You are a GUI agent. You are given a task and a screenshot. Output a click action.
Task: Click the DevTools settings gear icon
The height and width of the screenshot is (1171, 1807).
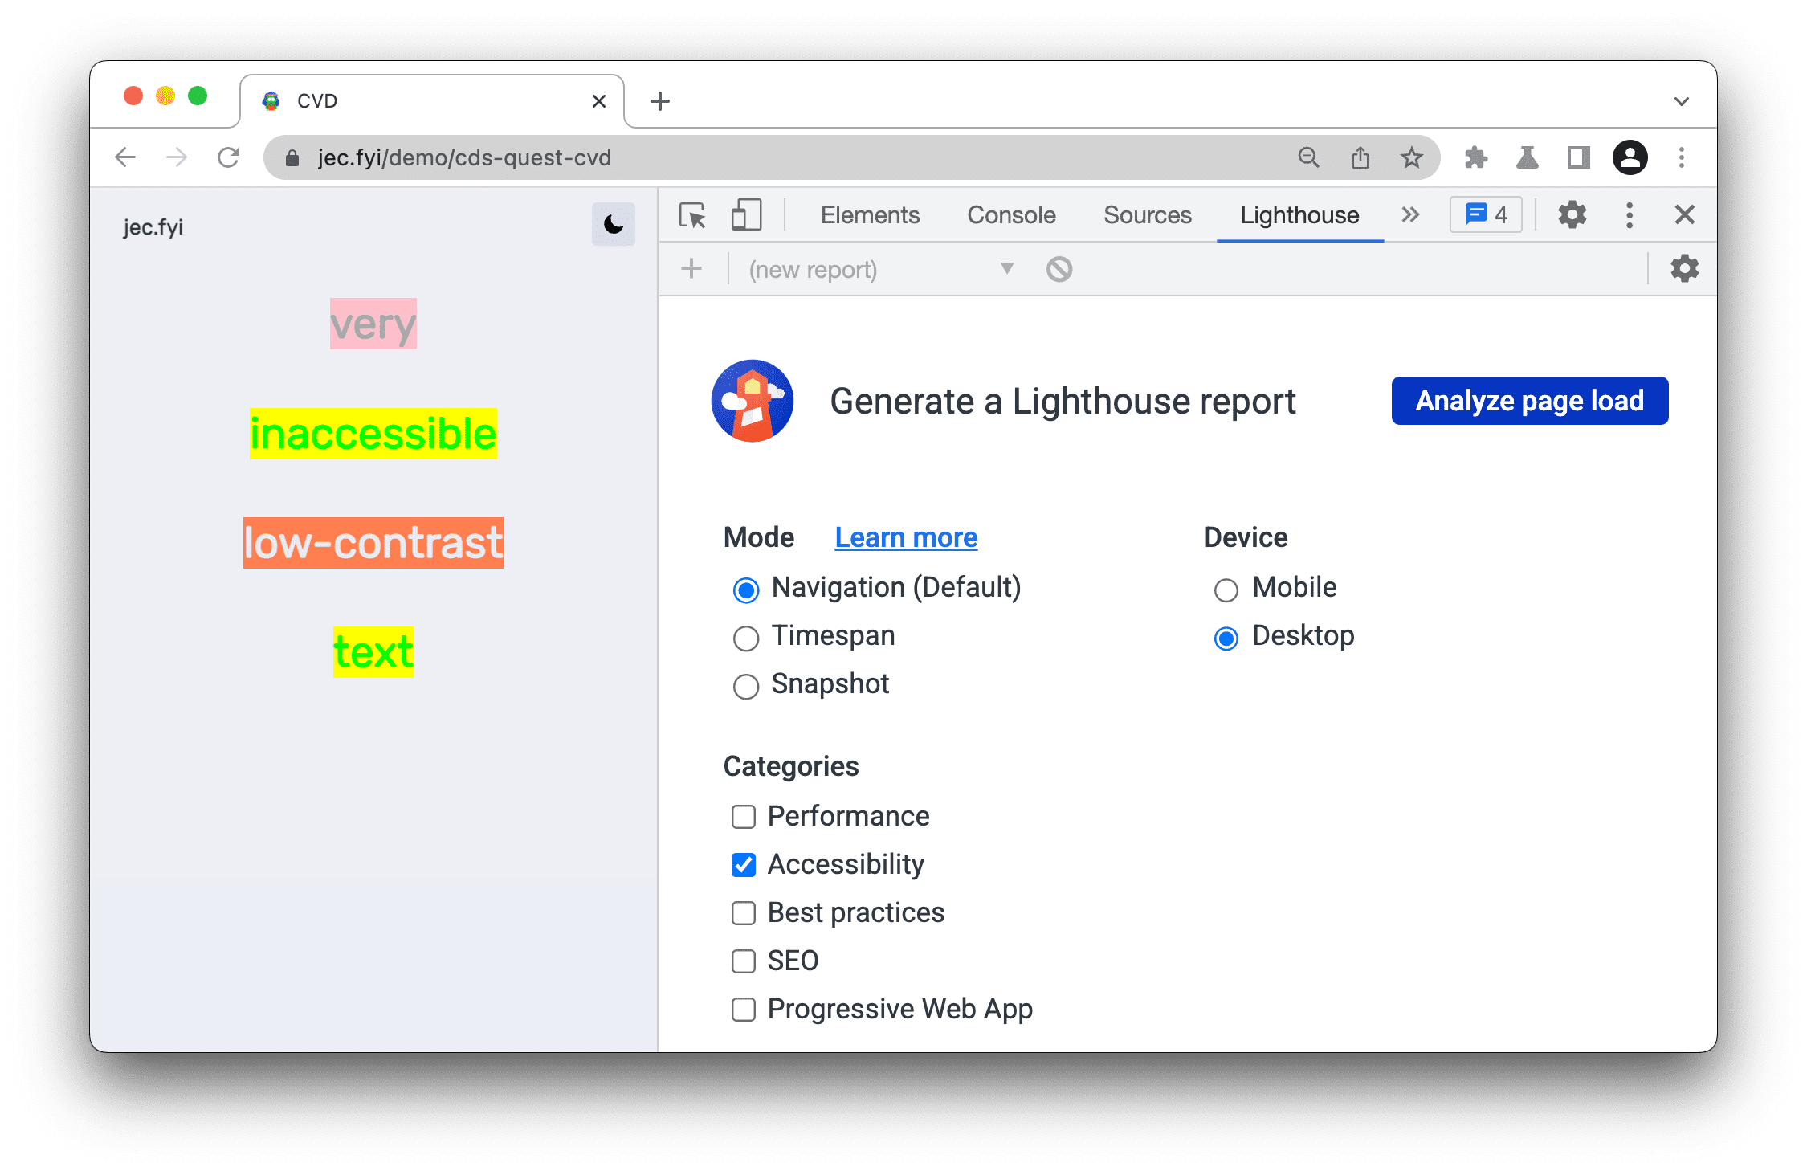pos(1571,214)
